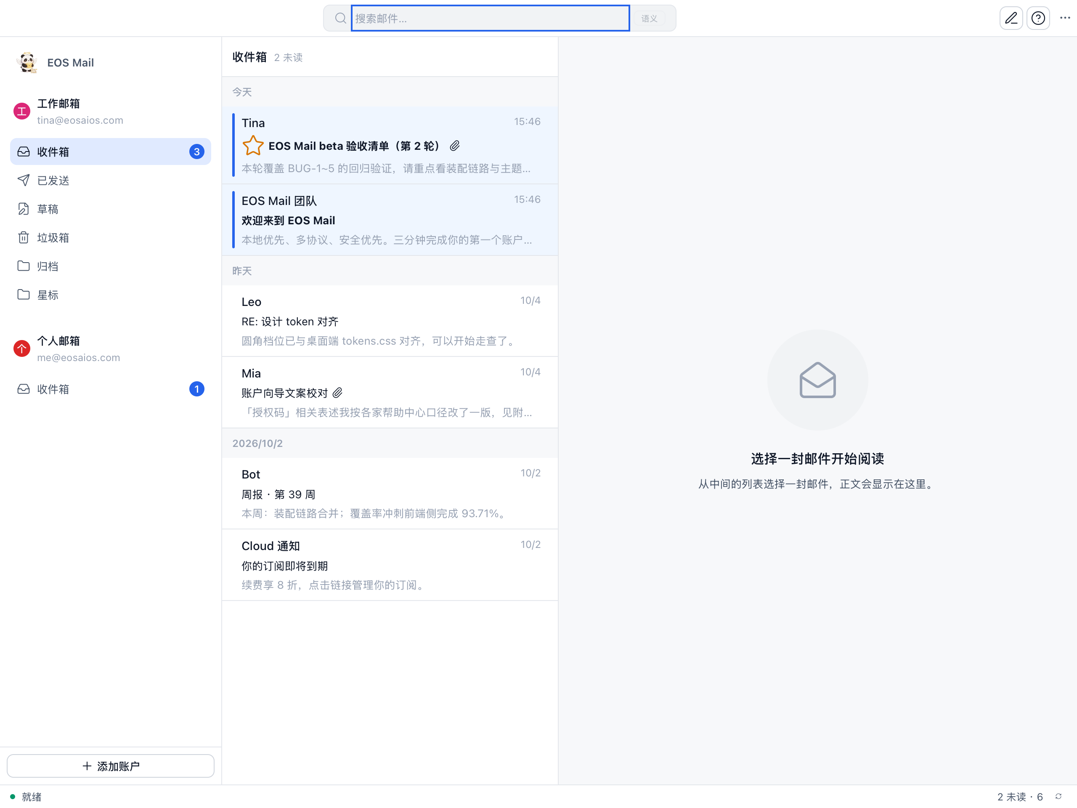This screenshot has width=1077, height=808.
Task: Toggle the star on Tina's email
Action: click(253, 146)
